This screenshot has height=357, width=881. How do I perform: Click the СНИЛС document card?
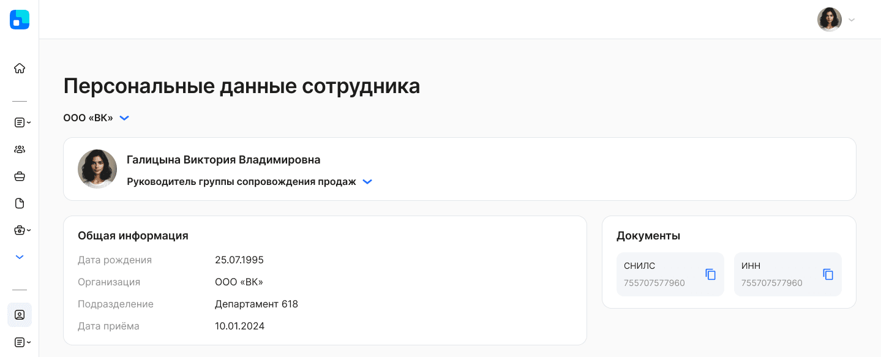(x=670, y=274)
